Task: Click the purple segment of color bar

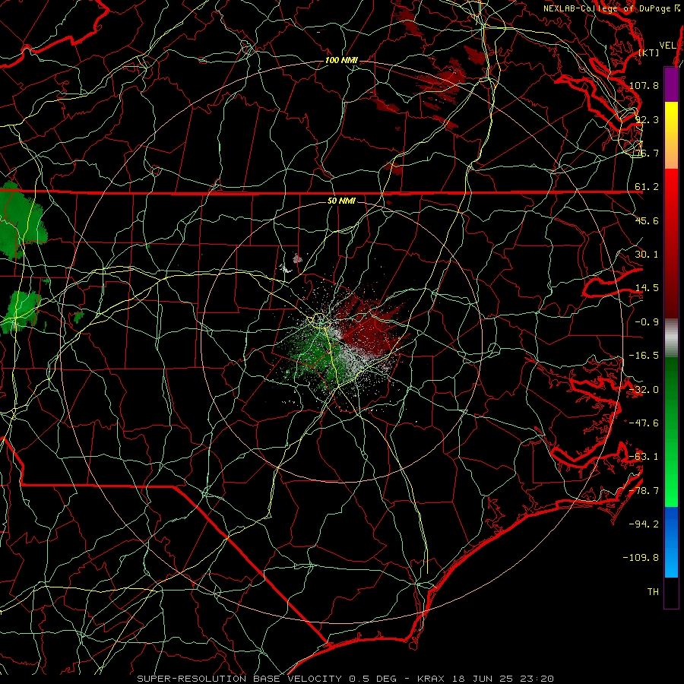Action: coord(671,84)
